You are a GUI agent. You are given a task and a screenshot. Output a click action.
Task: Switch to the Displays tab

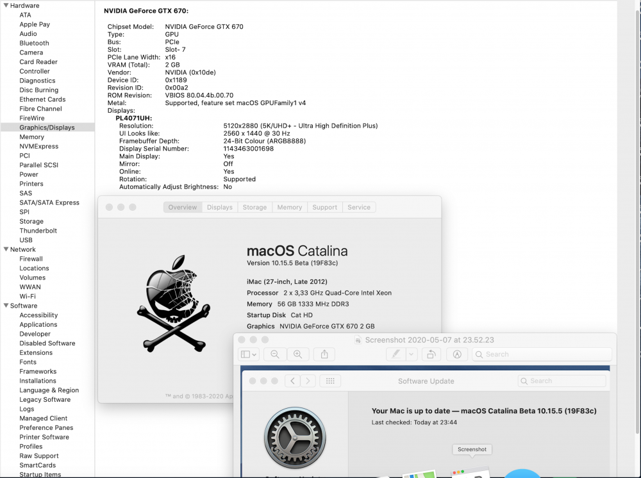tap(219, 207)
